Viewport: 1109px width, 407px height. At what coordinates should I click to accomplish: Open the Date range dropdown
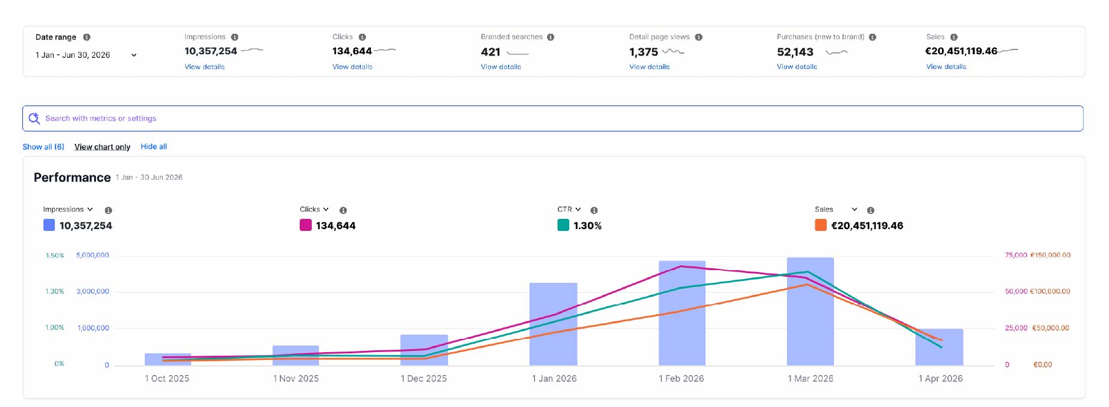pos(86,55)
